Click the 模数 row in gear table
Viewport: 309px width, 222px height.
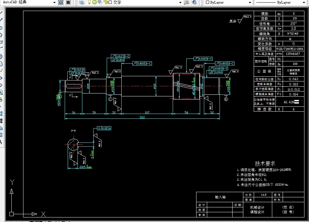279,14
